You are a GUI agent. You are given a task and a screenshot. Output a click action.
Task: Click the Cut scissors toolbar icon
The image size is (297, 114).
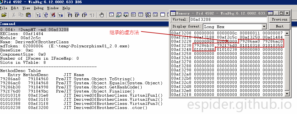tap(14, 15)
